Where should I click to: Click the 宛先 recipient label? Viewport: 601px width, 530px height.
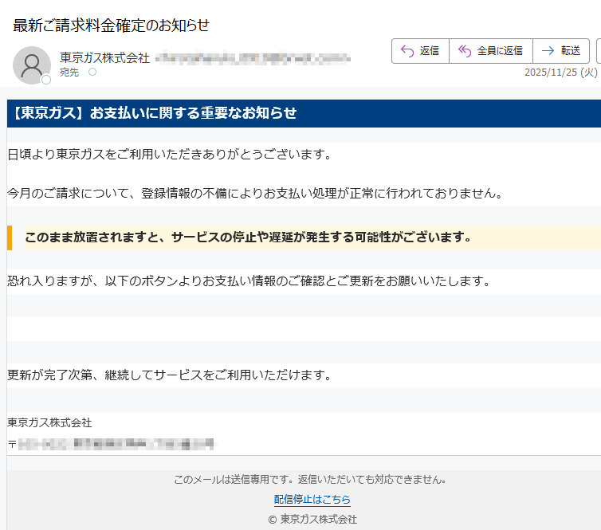69,73
